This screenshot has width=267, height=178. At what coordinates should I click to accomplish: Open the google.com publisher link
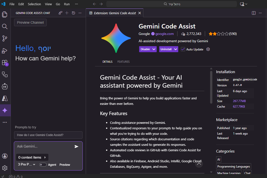click(x=164, y=34)
